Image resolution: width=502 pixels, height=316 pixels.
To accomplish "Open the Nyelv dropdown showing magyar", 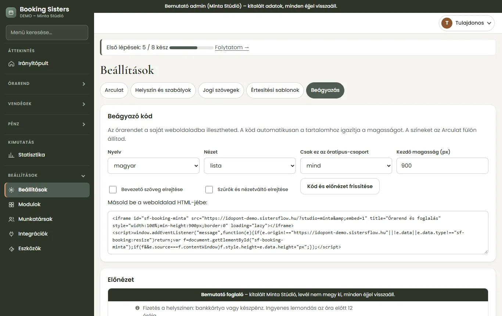I will click(154, 166).
